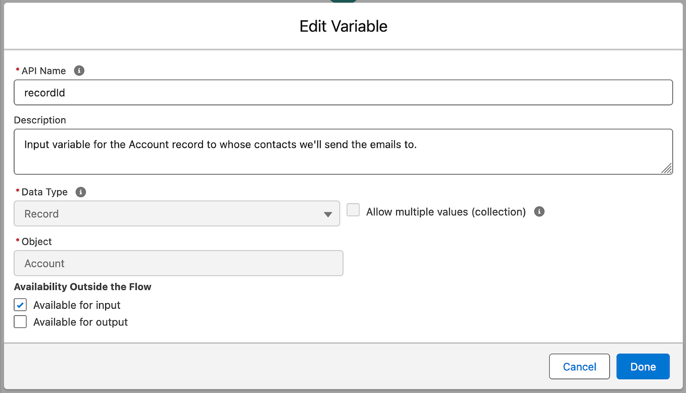Click the Account object lookup field
This screenshot has height=393, width=686.
179,263
